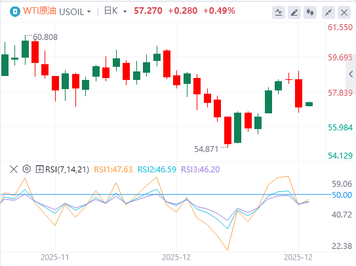Click the WTI crude oil logo icon
This screenshot has width=356, height=266.
coord(15,11)
